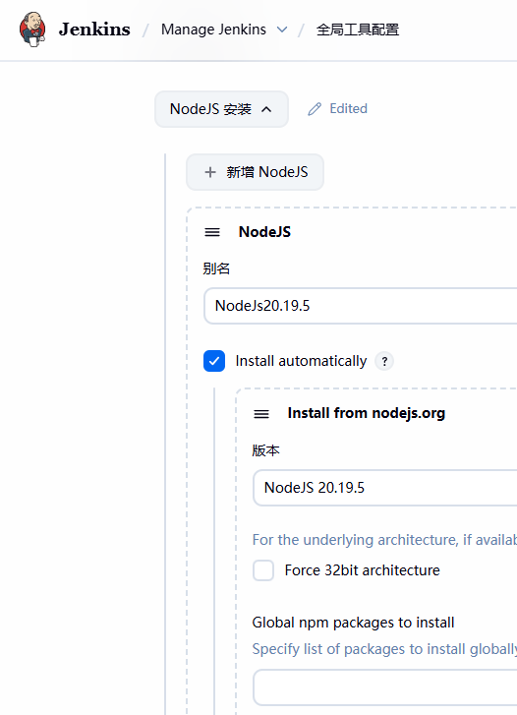Click the For the underlying architecture description
This screenshot has height=715, width=517.
pos(384,540)
